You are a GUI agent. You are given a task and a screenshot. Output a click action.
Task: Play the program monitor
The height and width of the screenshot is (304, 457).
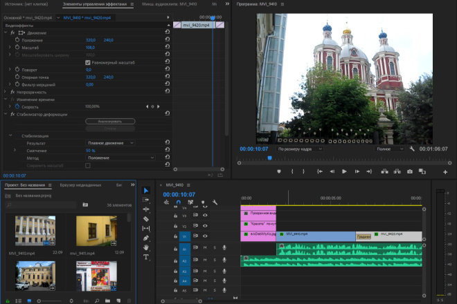(x=344, y=171)
